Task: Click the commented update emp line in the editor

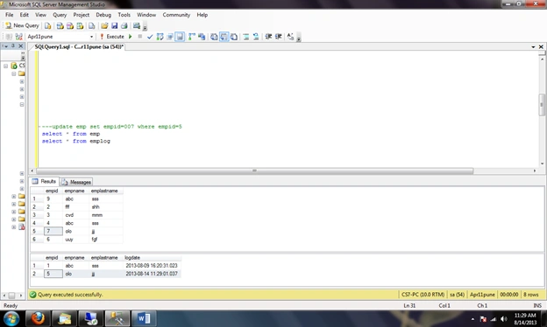Action: coord(112,127)
